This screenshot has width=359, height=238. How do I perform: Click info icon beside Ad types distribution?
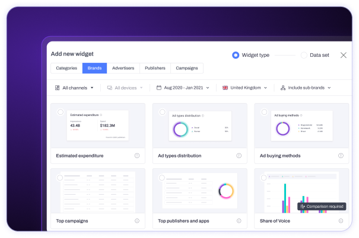pos(239,156)
